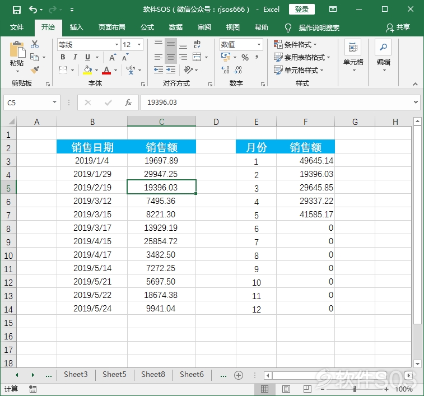The width and height of the screenshot is (424, 396).
Task: Decrease indent
Action: tap(158, 70)
